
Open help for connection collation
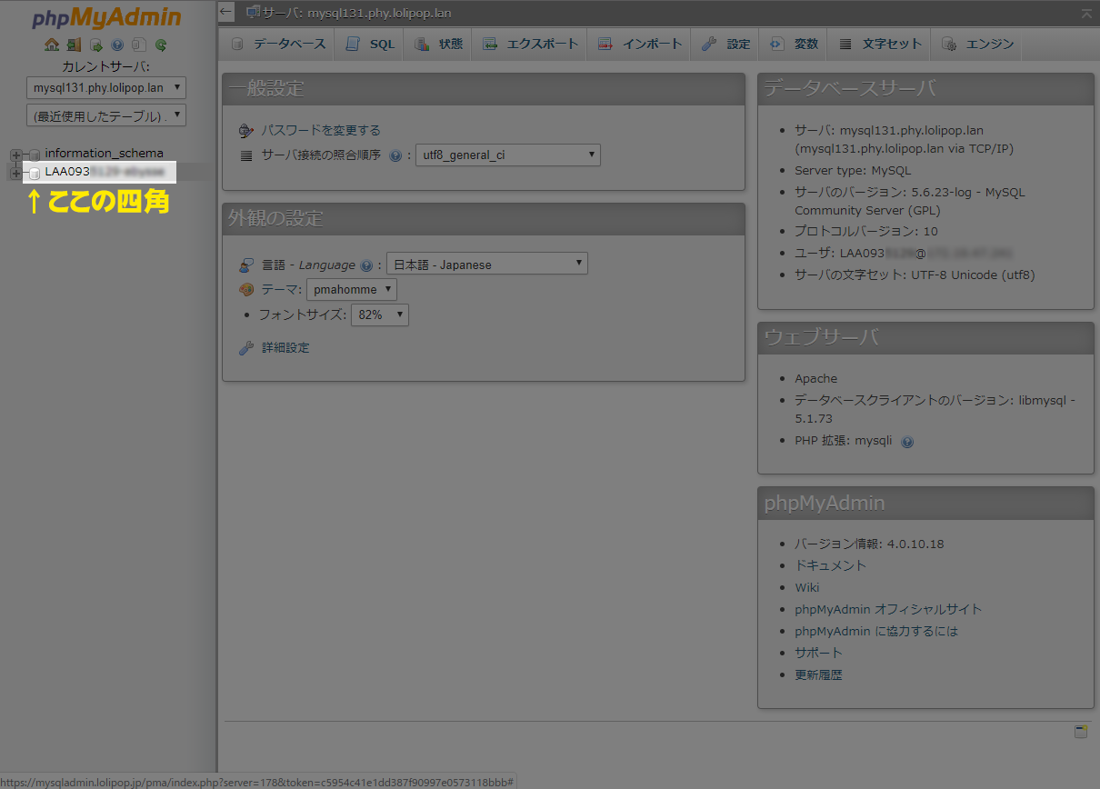[x=395, y=155]
